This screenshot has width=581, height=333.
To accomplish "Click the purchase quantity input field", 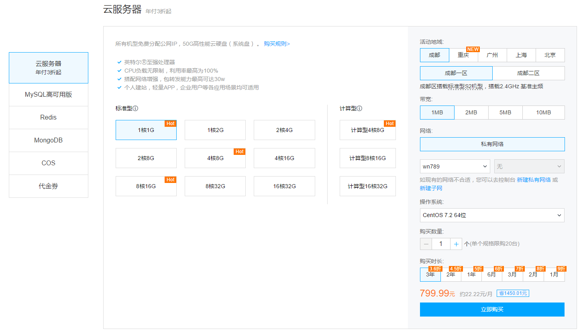I will click(441, 244).
